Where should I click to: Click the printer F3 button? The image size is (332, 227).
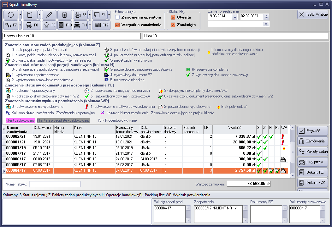click(x=80, y=14)
